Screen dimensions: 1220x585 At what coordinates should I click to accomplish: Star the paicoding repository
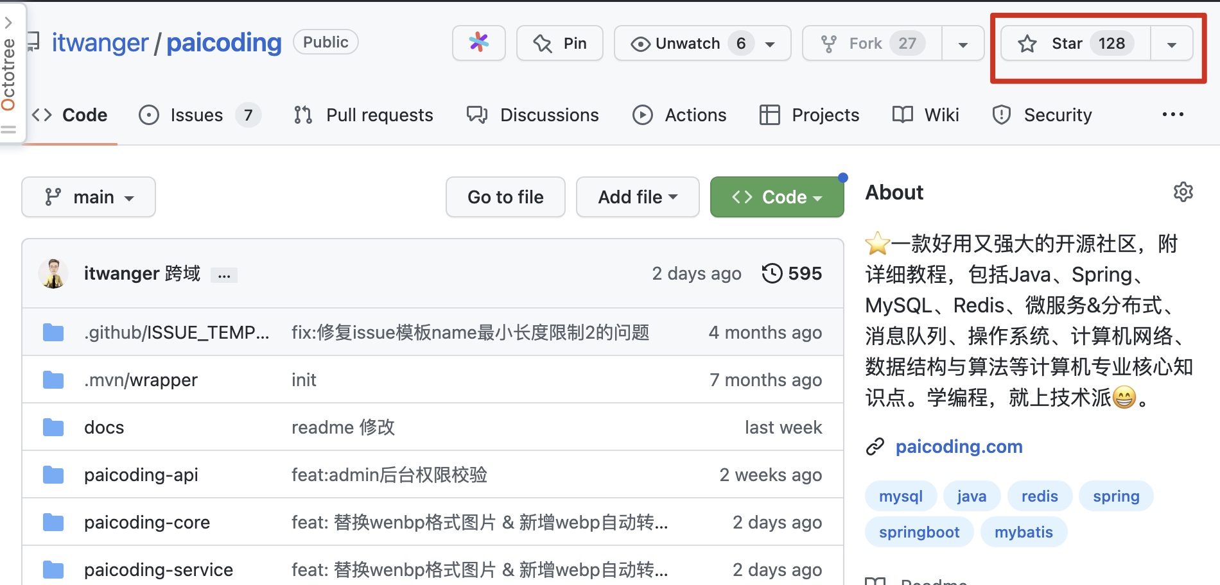1076,43
